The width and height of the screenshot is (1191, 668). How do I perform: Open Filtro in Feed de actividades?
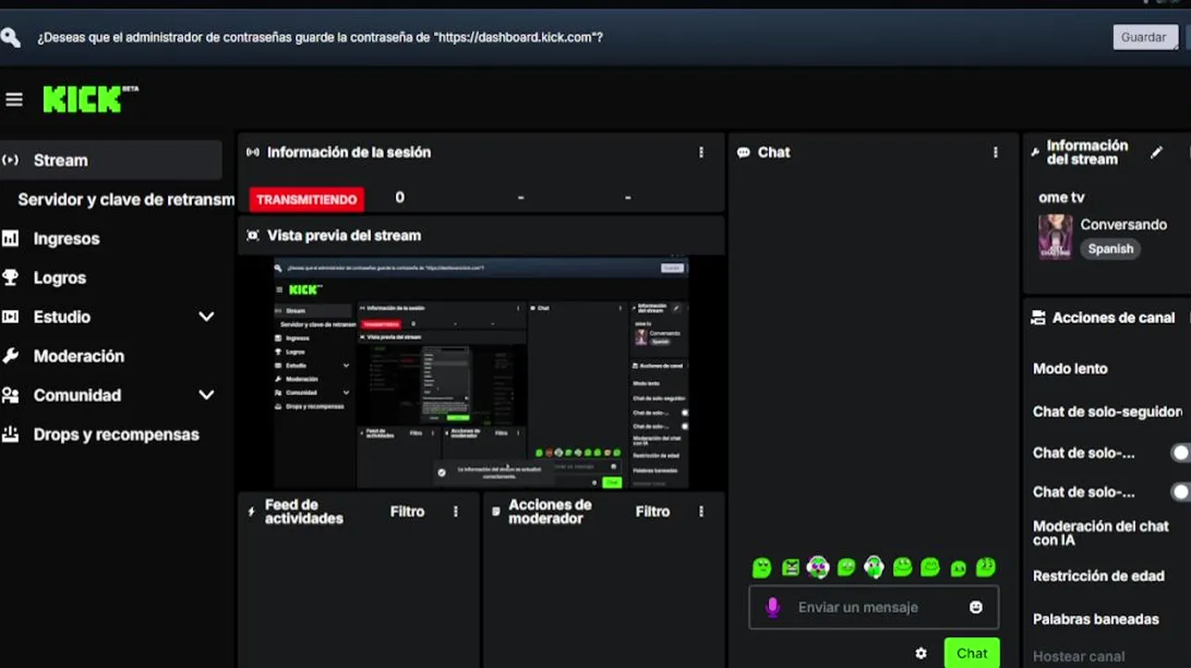(x=407, y=511)
